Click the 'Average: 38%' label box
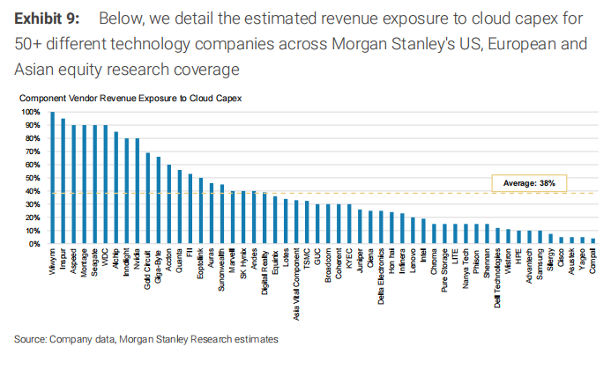This screenshot has width=611, height=369. point(529,183)
